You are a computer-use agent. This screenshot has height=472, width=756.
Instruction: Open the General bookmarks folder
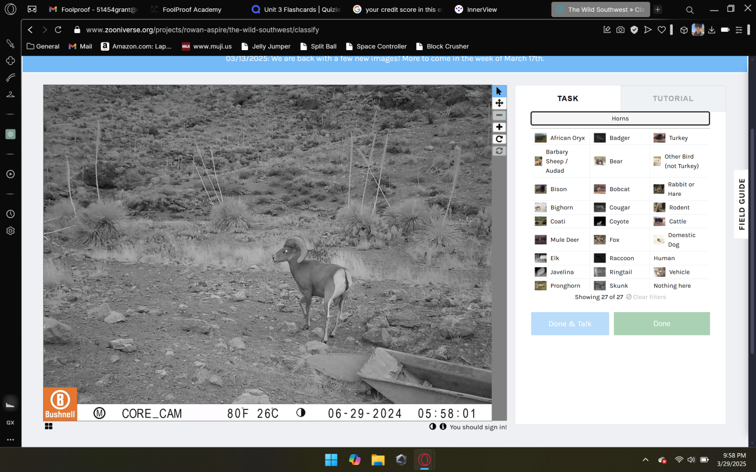tap(43, 46)
